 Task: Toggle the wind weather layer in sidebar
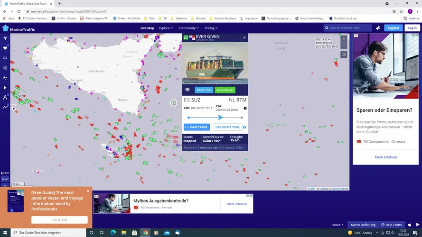5,68
